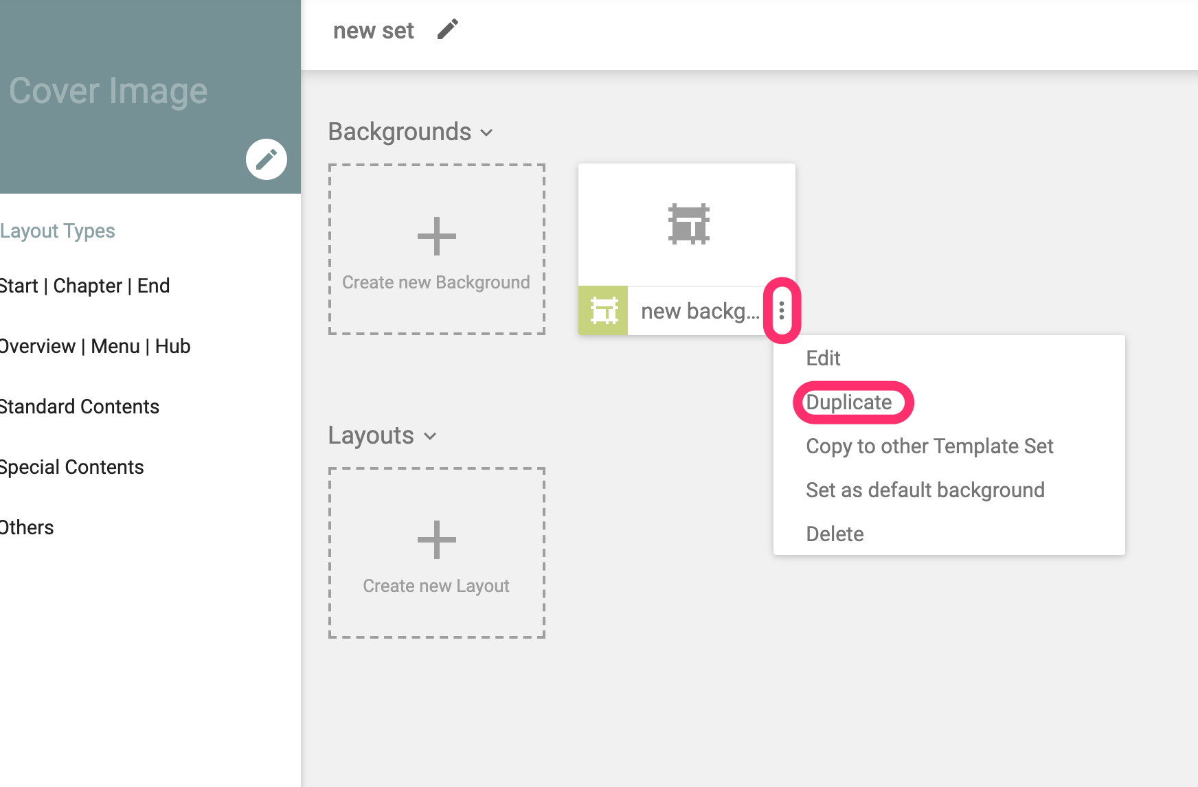Collapse the Backgrounds section chevron
1198x787 pixels.
(x=487, y=133)
